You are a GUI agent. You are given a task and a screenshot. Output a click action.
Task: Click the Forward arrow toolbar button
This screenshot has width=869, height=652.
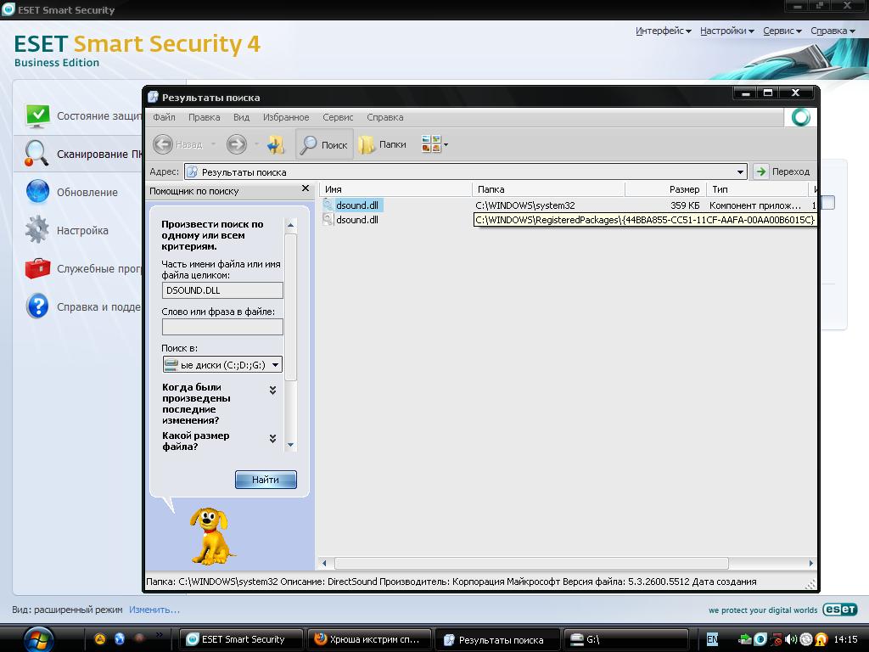pos(237,144)
